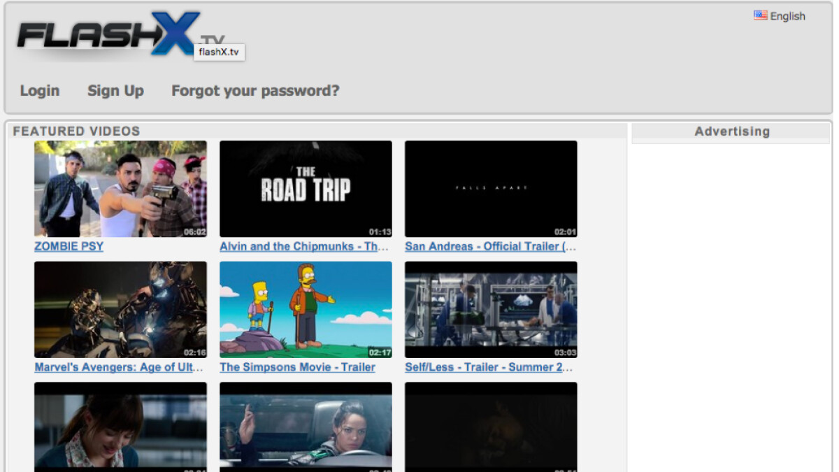Click the Falls Apart black thumbnail
This screenshot has height=472, width=839.
tap(491, 188)
